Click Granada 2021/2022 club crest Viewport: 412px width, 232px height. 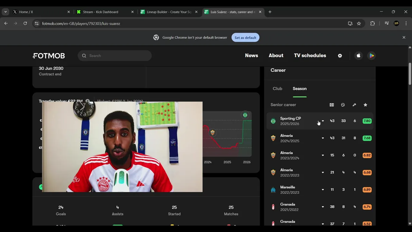pos(273,207)
